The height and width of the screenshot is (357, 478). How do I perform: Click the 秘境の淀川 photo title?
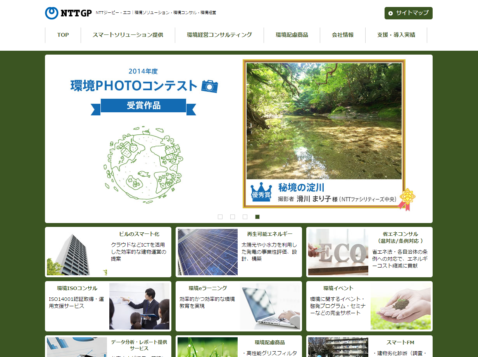[x=301, y=188]
